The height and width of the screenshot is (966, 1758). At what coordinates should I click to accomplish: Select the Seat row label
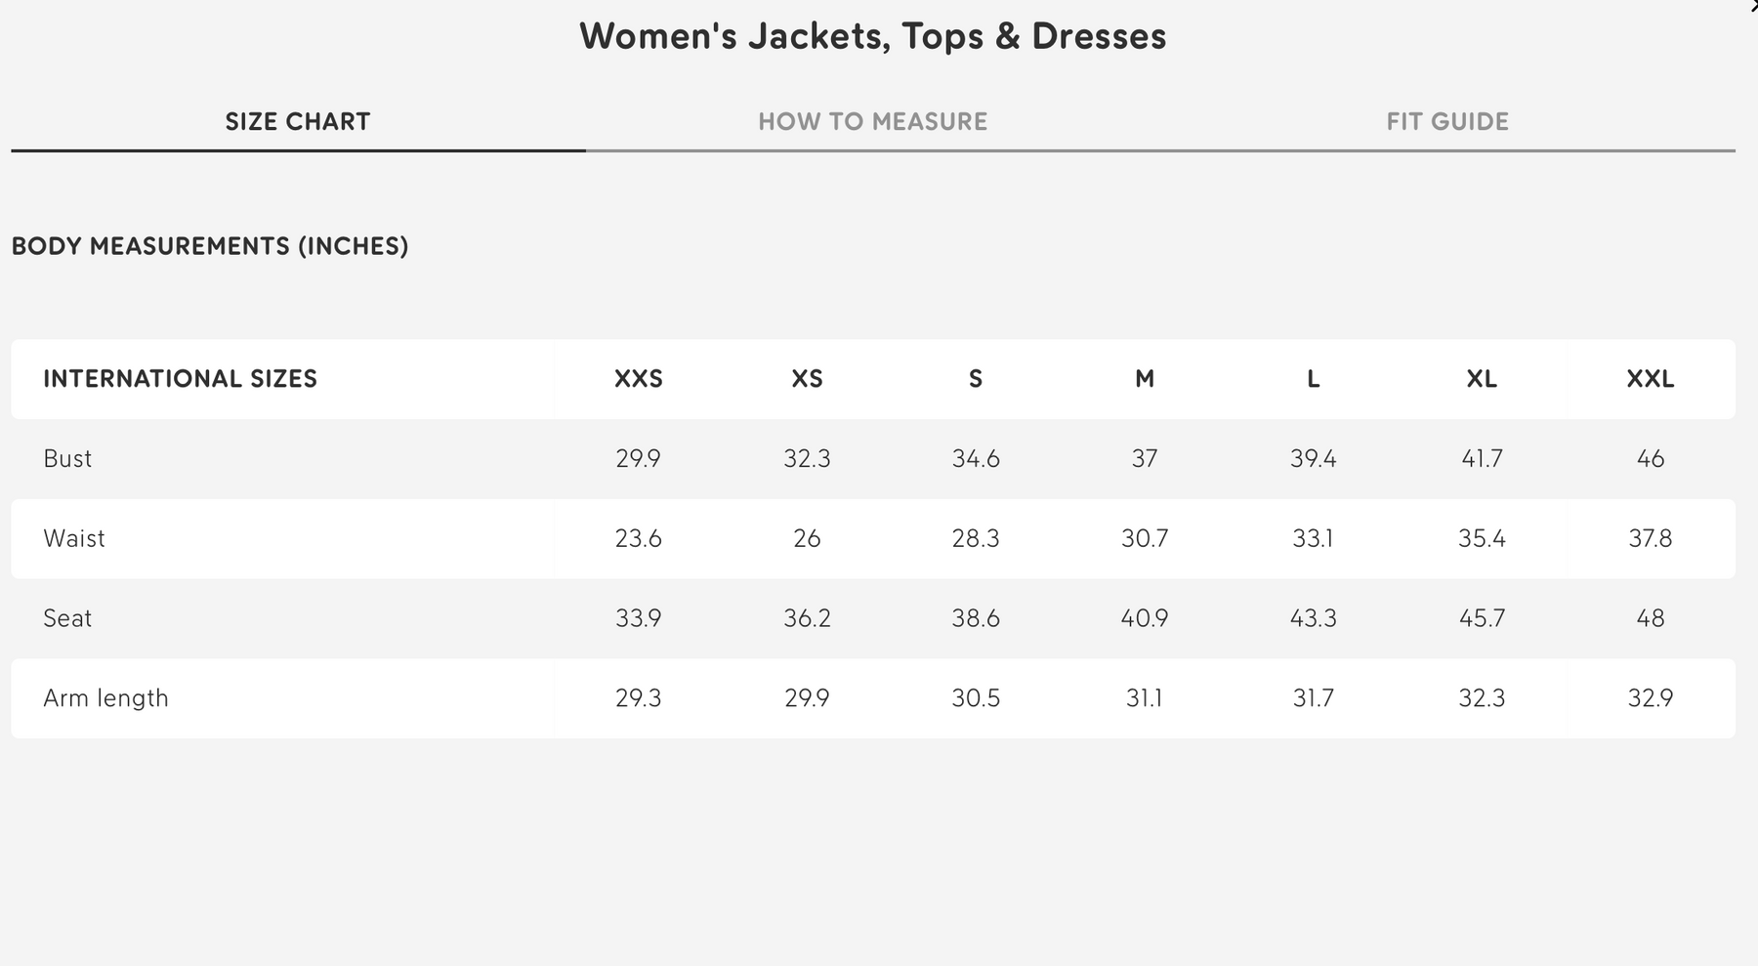pos(67,618)
